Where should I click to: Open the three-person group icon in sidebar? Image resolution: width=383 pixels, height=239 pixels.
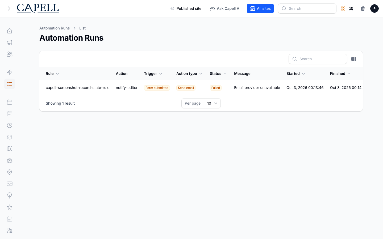[10, 160]
